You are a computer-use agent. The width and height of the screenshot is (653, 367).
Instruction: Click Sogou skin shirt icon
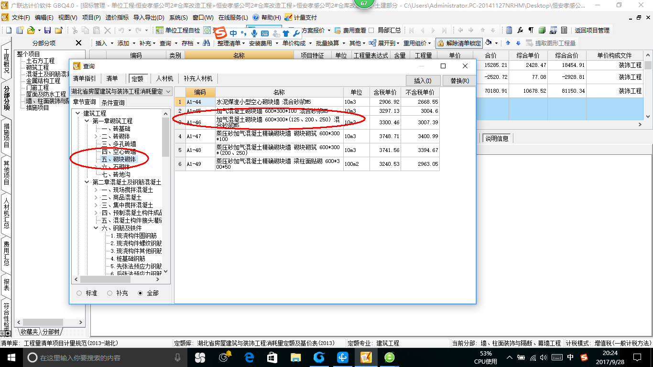point(285,33)
